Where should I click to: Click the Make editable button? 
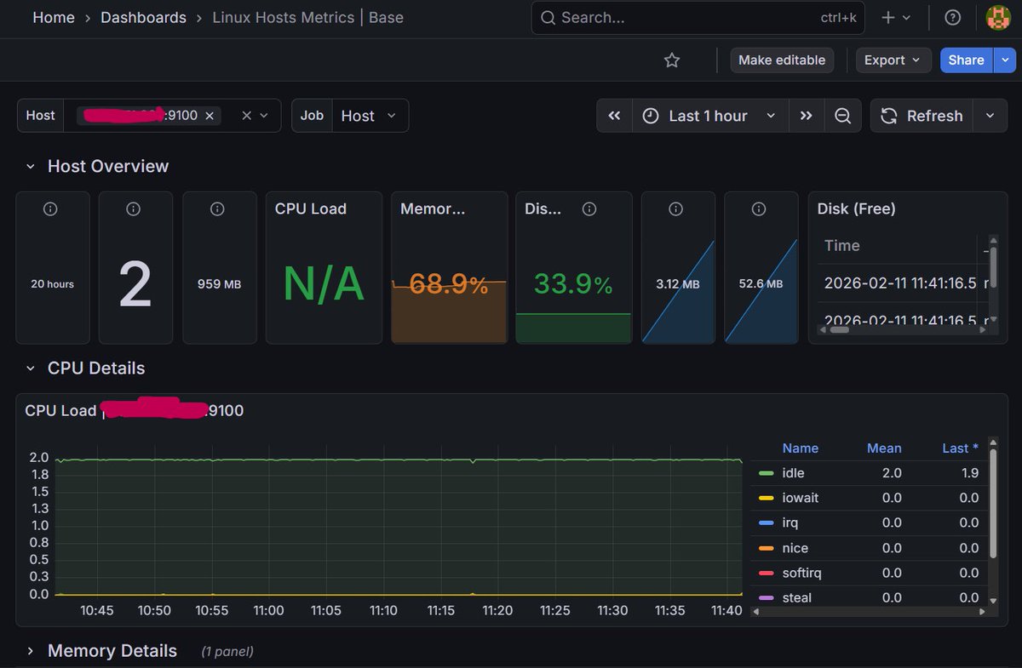781,60
